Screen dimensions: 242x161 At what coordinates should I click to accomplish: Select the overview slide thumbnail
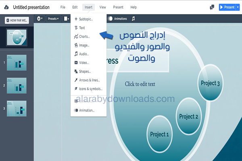[x=17, y=37]
